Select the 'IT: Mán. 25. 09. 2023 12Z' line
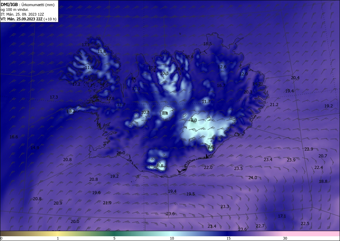 pos(22,14)
